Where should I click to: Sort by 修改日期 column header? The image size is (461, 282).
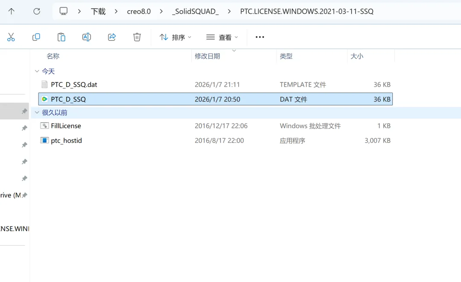(207, 56)
